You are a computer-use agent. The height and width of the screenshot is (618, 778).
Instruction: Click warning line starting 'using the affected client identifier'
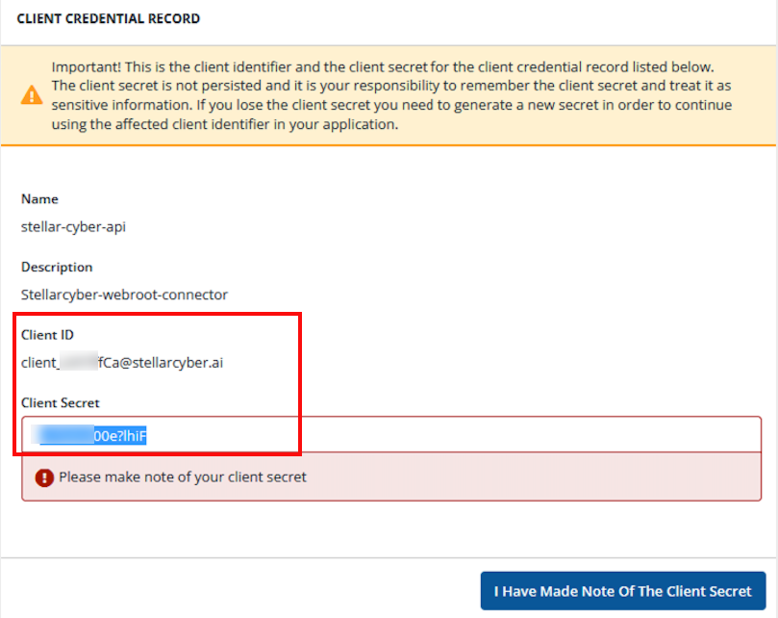pyautogui.click(x=224, y=124)
